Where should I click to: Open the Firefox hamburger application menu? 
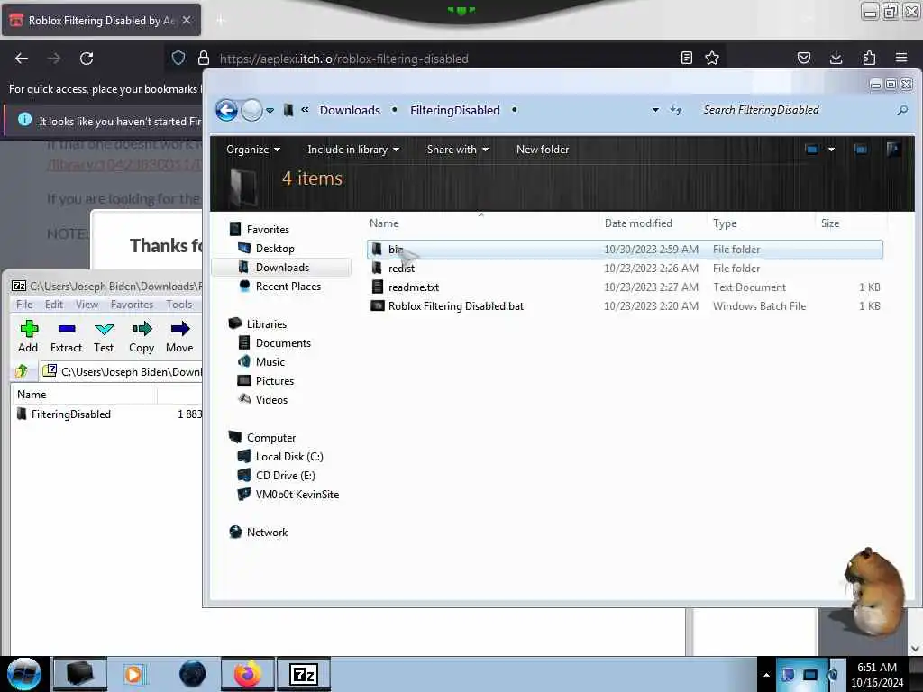tap(901, 58)
